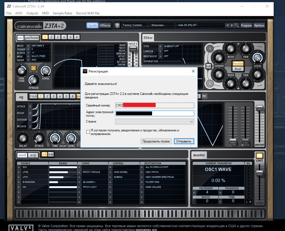
Task: Toggle oscillator power button
Action: [33, 68]
